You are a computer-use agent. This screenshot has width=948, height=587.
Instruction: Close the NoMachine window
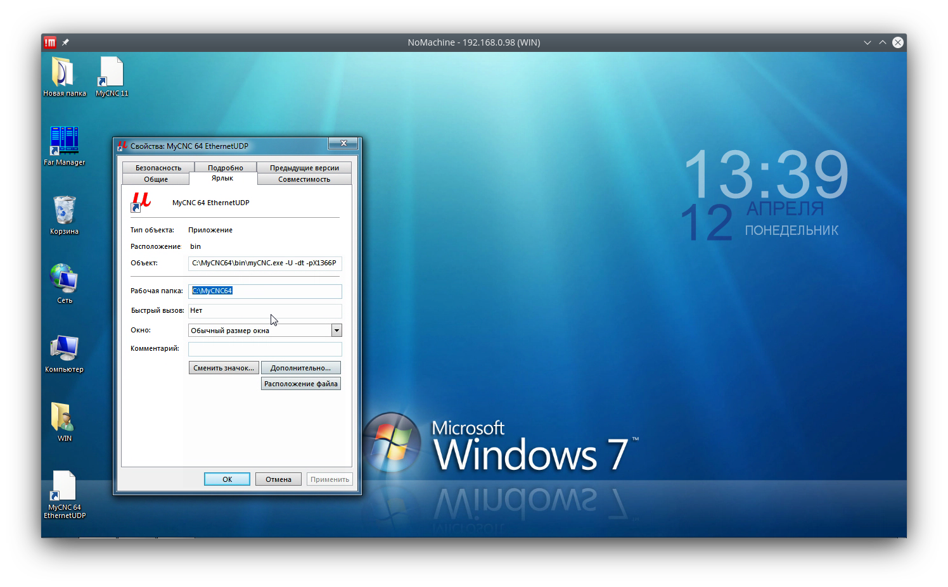pos(898,42)
